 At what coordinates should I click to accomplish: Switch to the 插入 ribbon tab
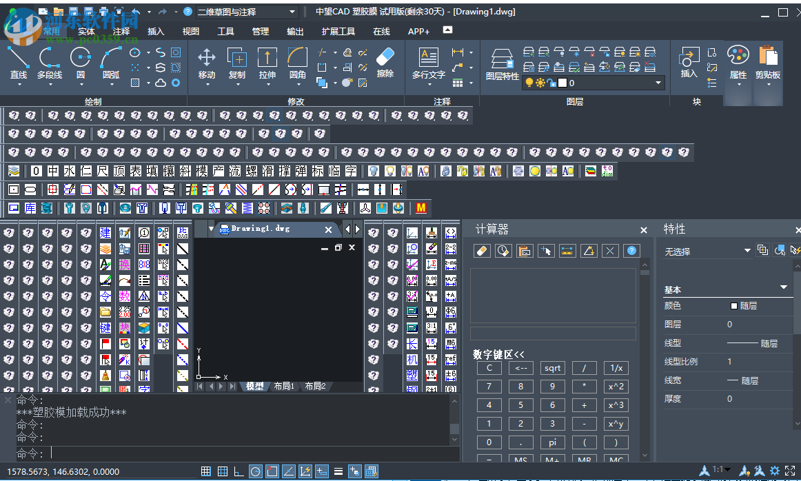pos(156,31)
